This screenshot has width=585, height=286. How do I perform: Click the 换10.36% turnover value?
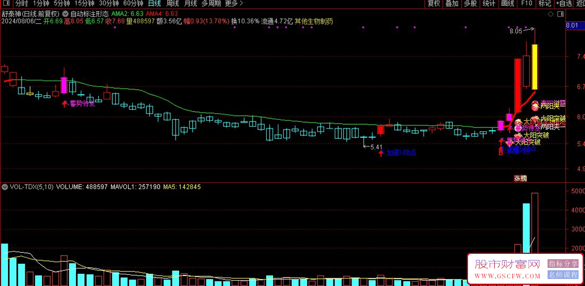tap(245, 21)
